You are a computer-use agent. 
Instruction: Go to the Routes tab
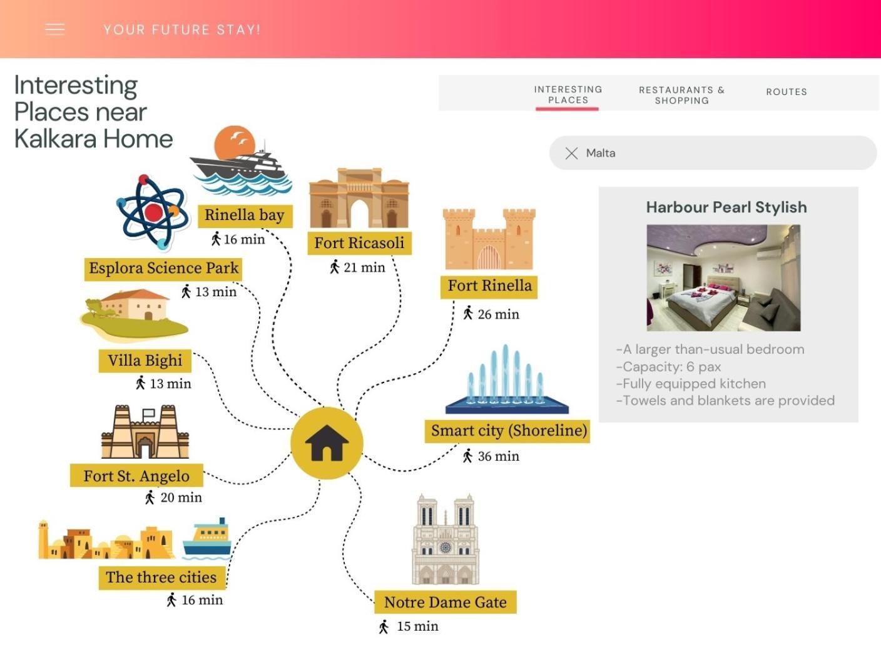(x=787, y=92)
